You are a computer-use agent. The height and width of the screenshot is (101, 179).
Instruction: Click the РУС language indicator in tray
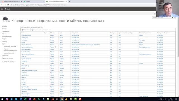(x=166, y=99)
